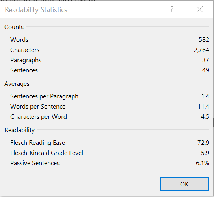This screenshot has width=214, height=197.
Task: Select the Characters per Word label
Action: pyautogui.click(x=39, y=117)
